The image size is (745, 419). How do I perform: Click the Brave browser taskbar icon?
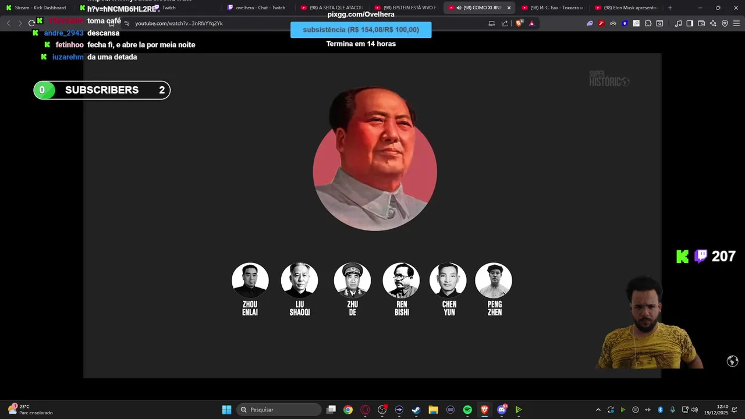(484, 410)
